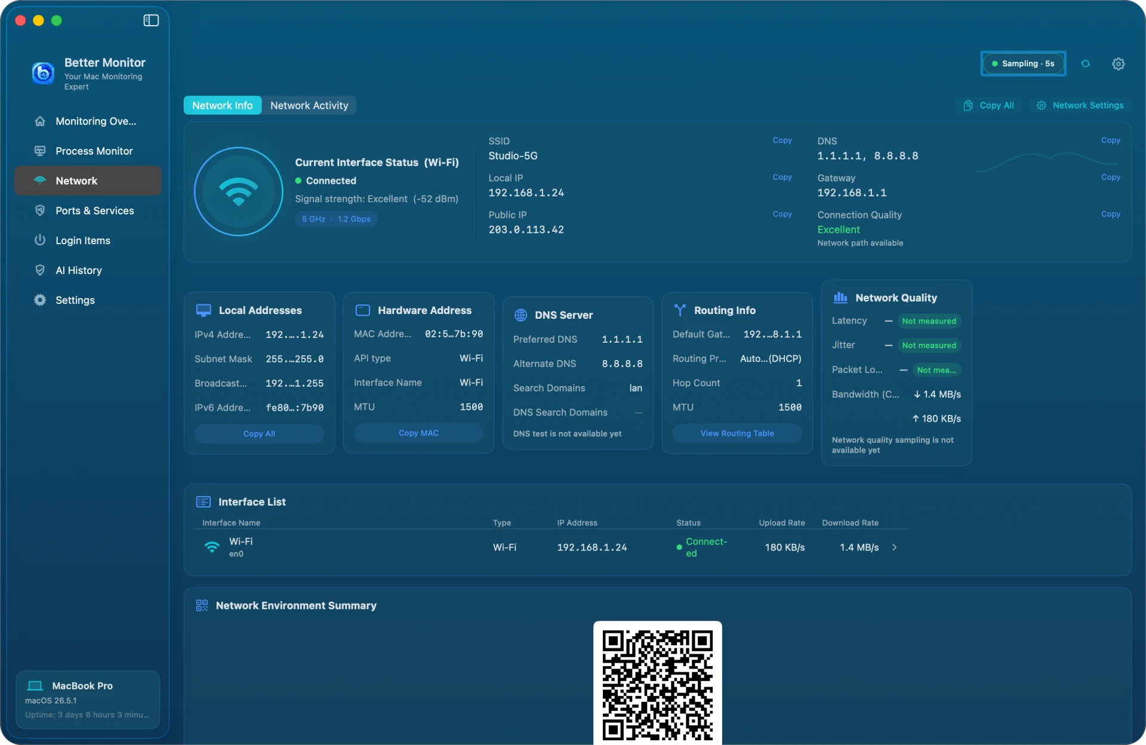Viewport: 1146px width, 745px height.
Task: Open AI History page
Action: 88,270
